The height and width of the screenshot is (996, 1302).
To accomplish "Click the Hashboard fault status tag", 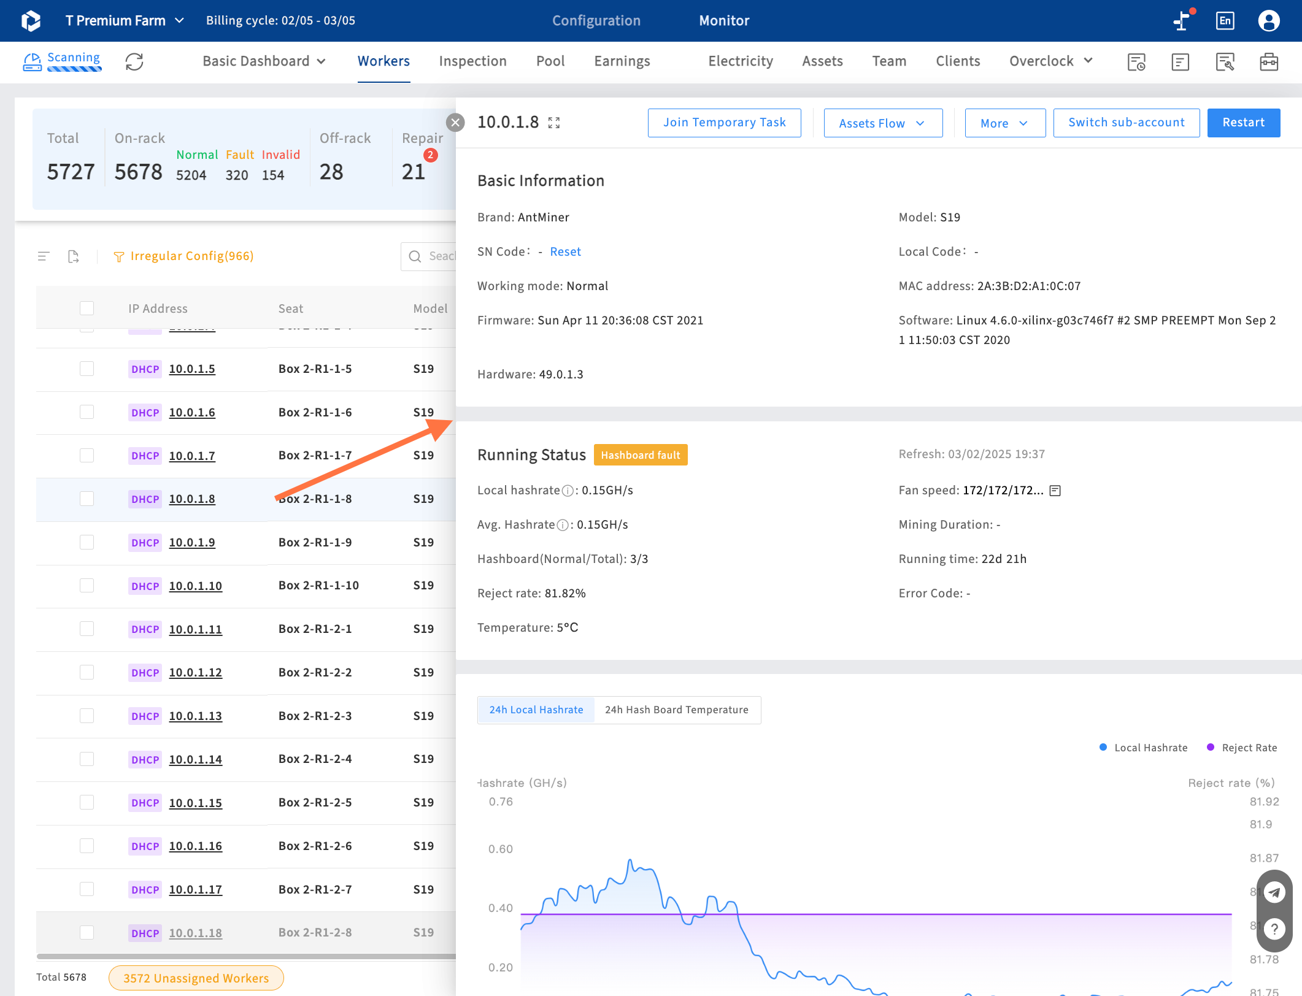I will [x=641, y=455].
